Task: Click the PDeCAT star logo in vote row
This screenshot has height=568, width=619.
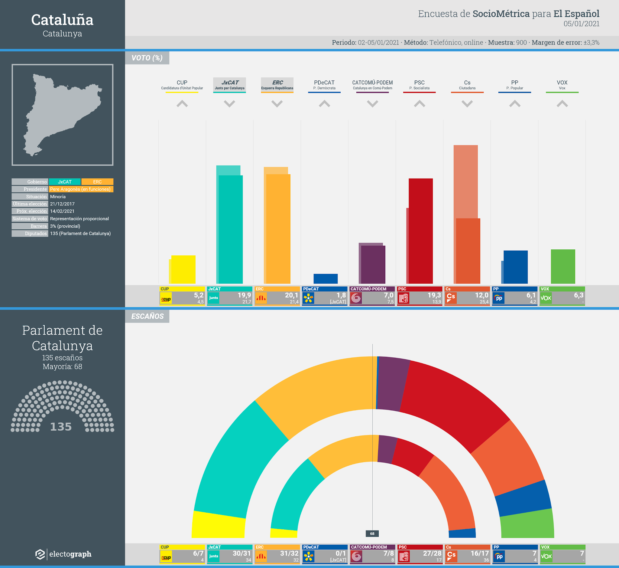Action: click(308, 298)
